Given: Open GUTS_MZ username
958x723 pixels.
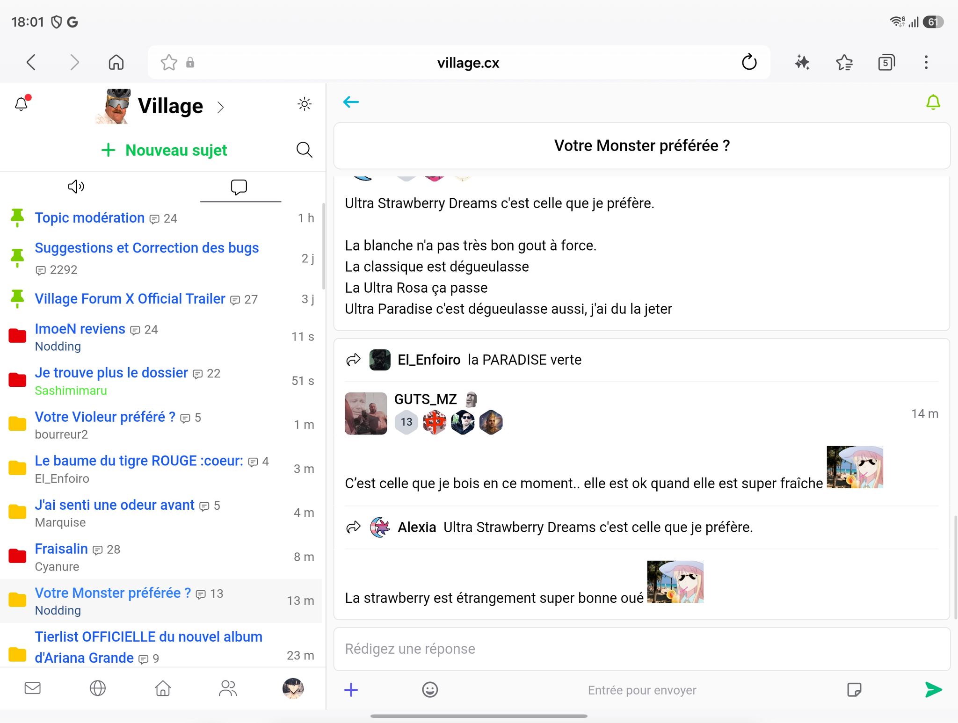Looking at the screenshot, I should click(425, 399).
